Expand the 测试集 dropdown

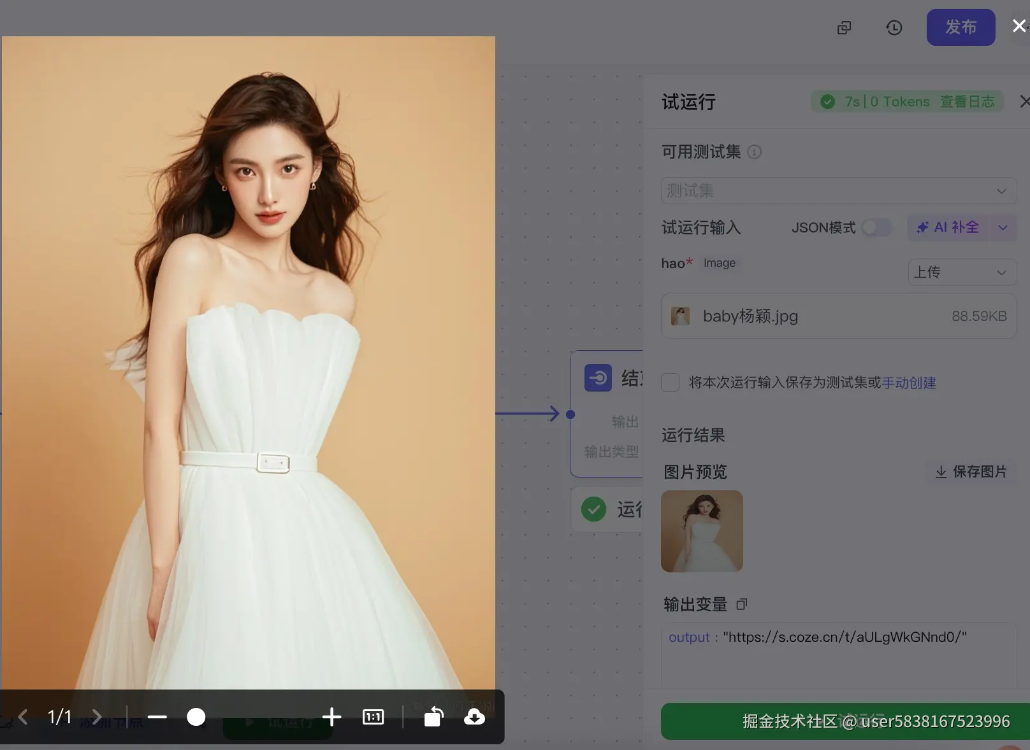coord(839,190)
